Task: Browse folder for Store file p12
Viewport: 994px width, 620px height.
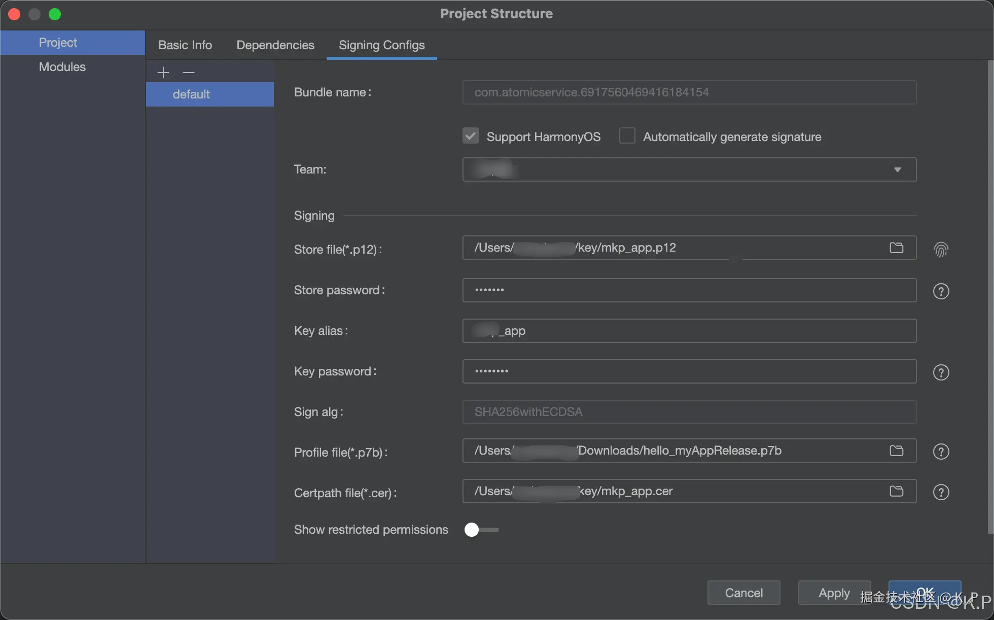Action: point(896,248)
